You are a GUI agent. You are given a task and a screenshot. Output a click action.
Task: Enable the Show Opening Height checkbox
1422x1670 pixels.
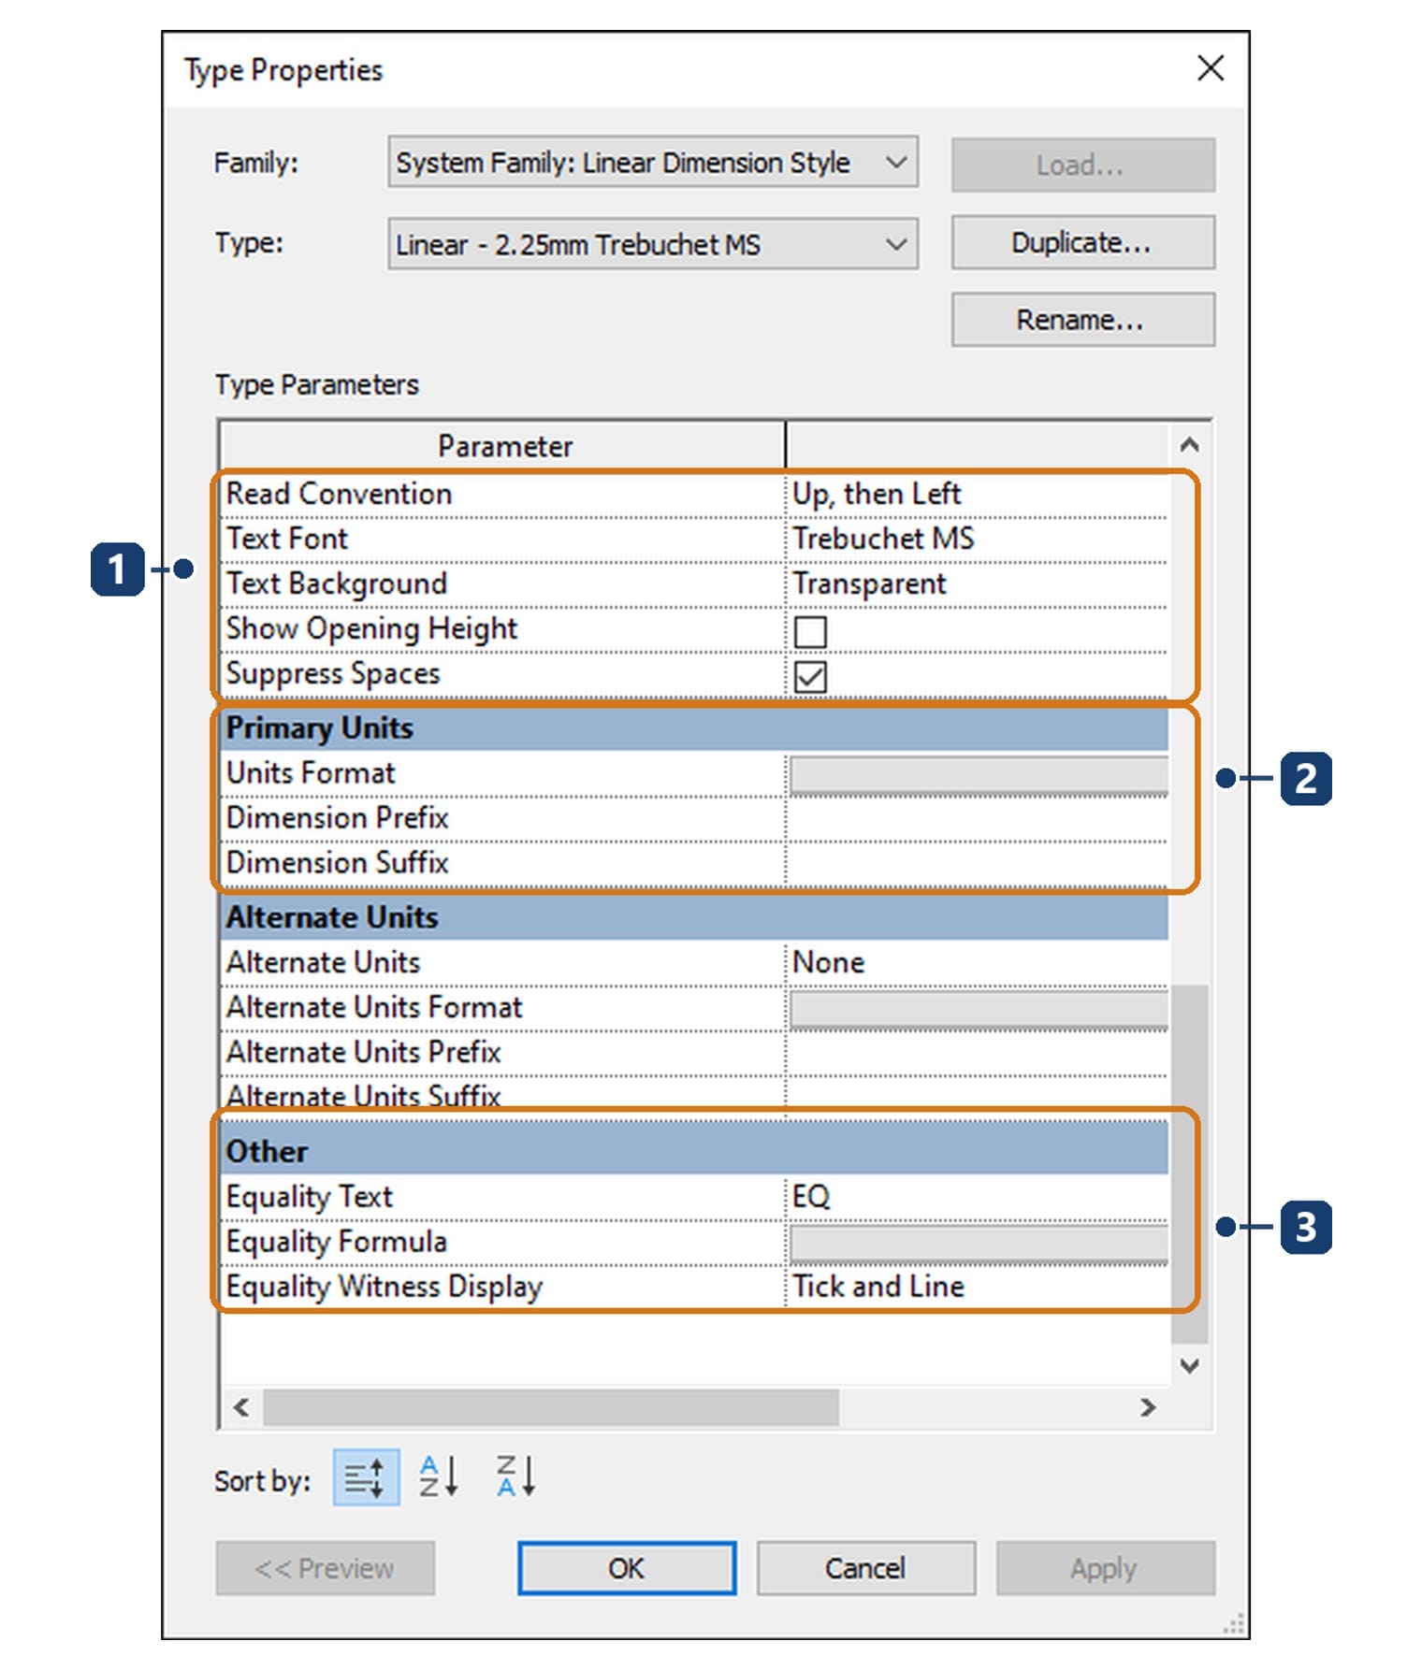click(x=810, y=632)
